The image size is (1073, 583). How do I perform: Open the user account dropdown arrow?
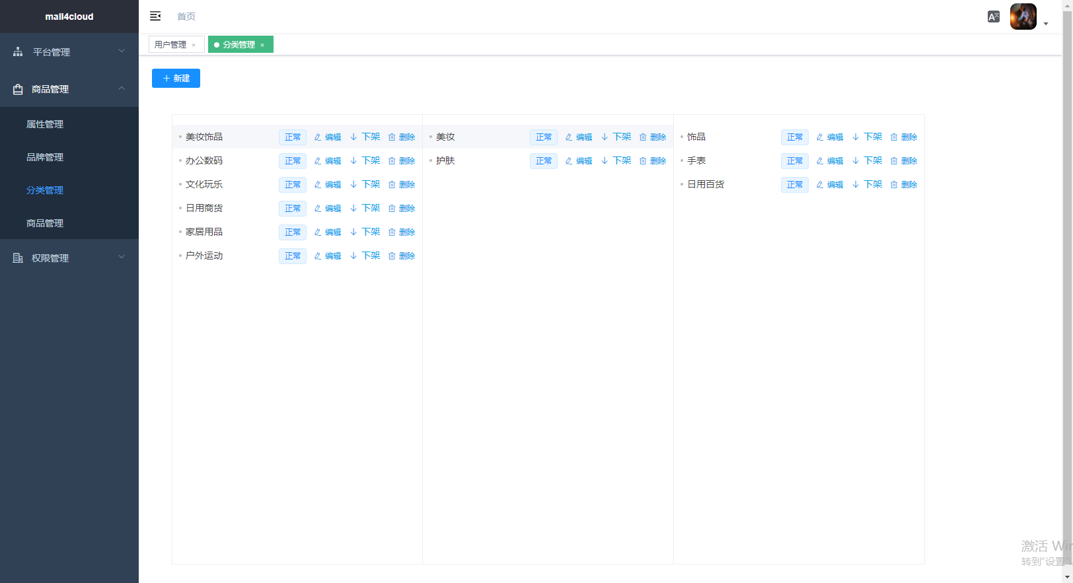point(1046,24)
